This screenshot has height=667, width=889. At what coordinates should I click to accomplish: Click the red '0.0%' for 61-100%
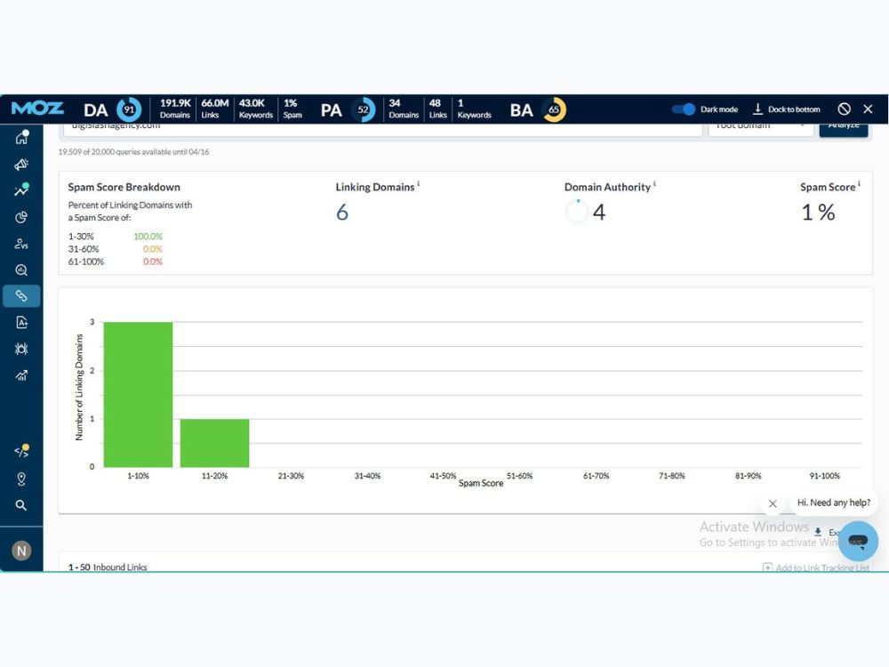tap(153, 261)
